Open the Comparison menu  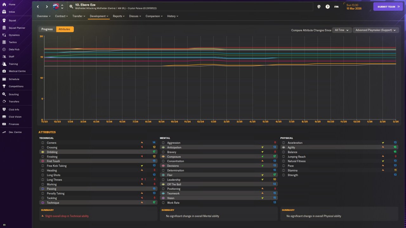click(154, 16)
